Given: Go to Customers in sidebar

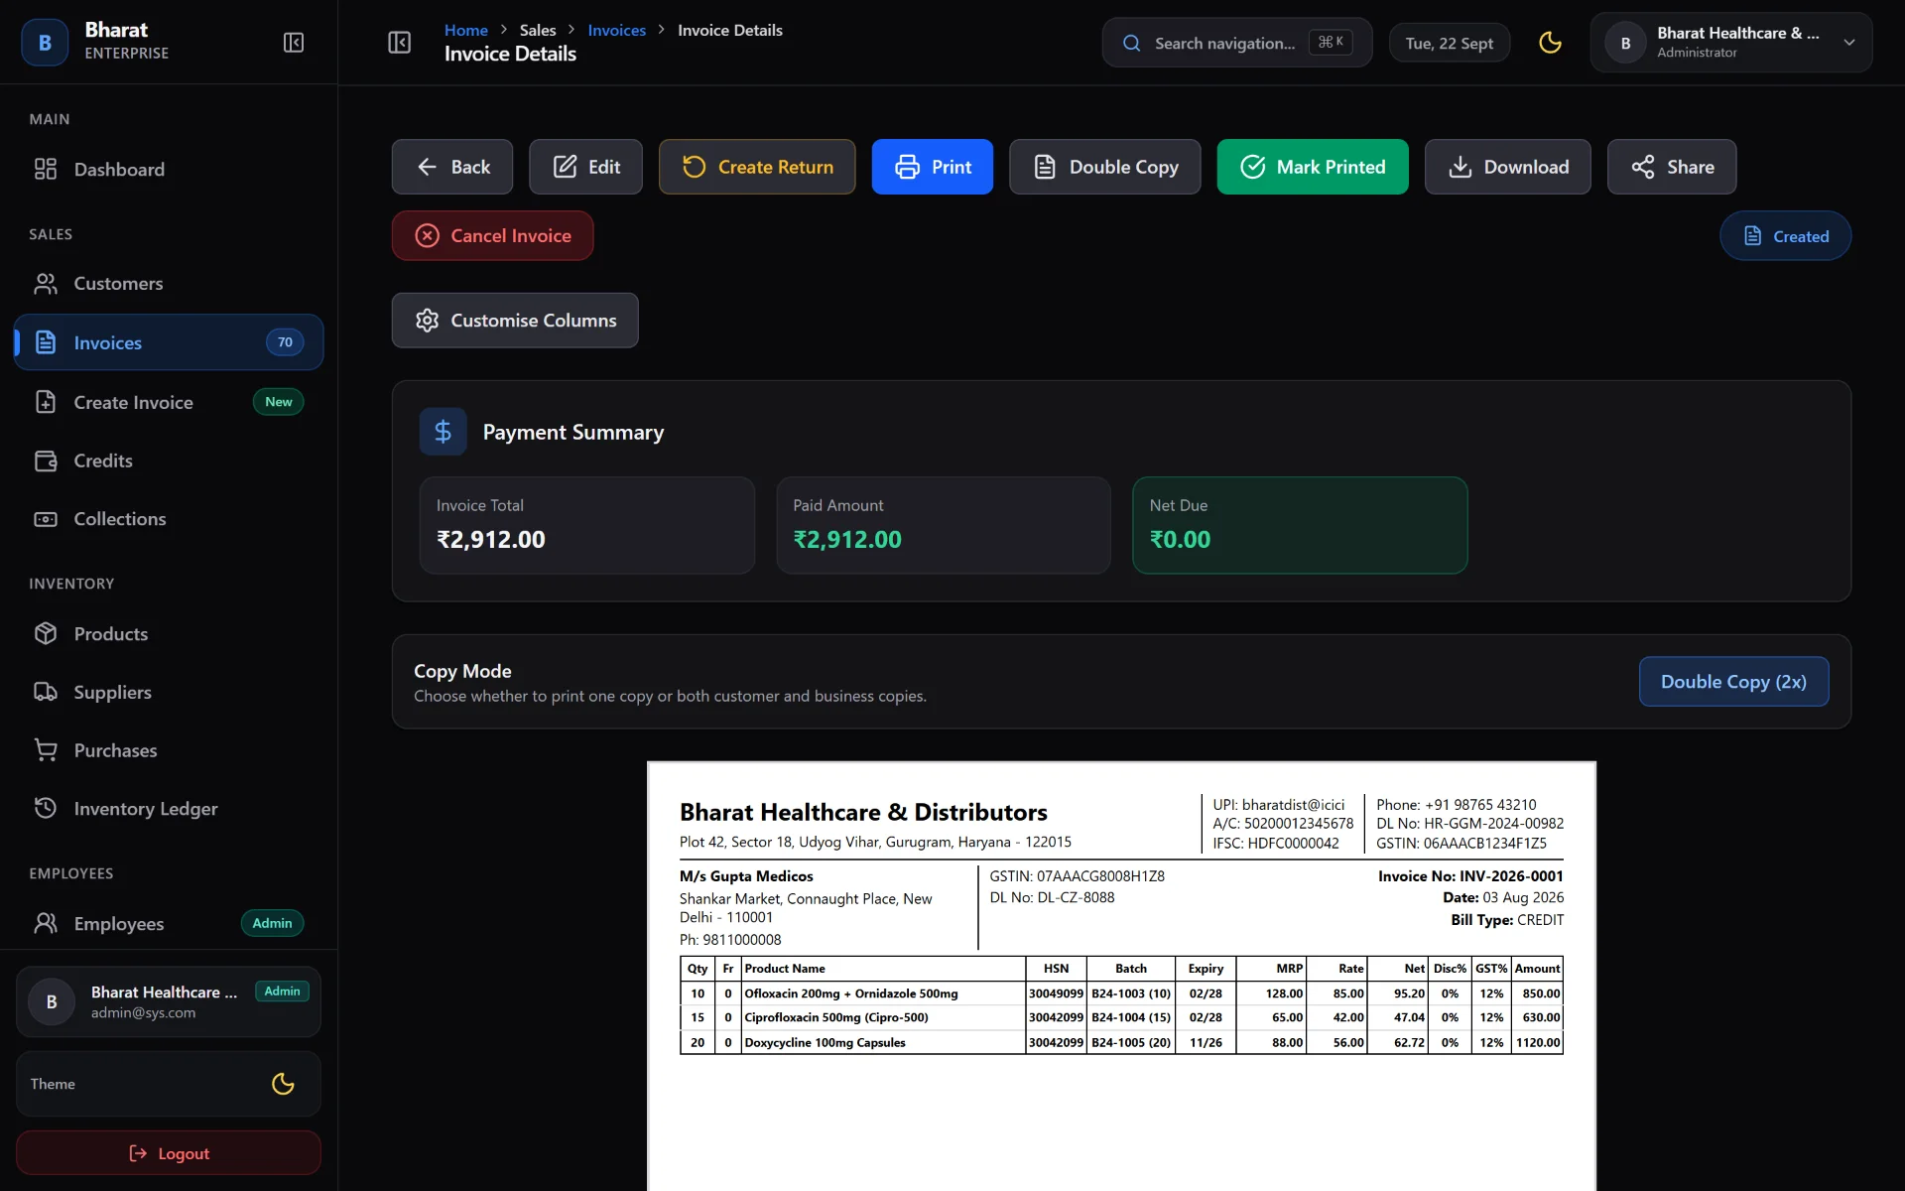Looking at the screenshot, I should coord(169,284).
